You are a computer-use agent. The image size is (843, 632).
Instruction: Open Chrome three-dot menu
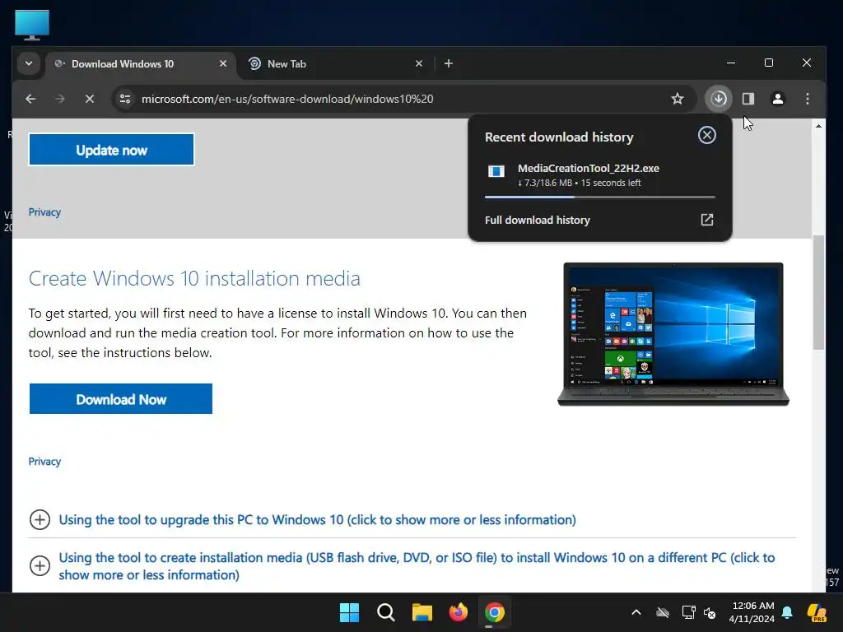pos(808,99)
